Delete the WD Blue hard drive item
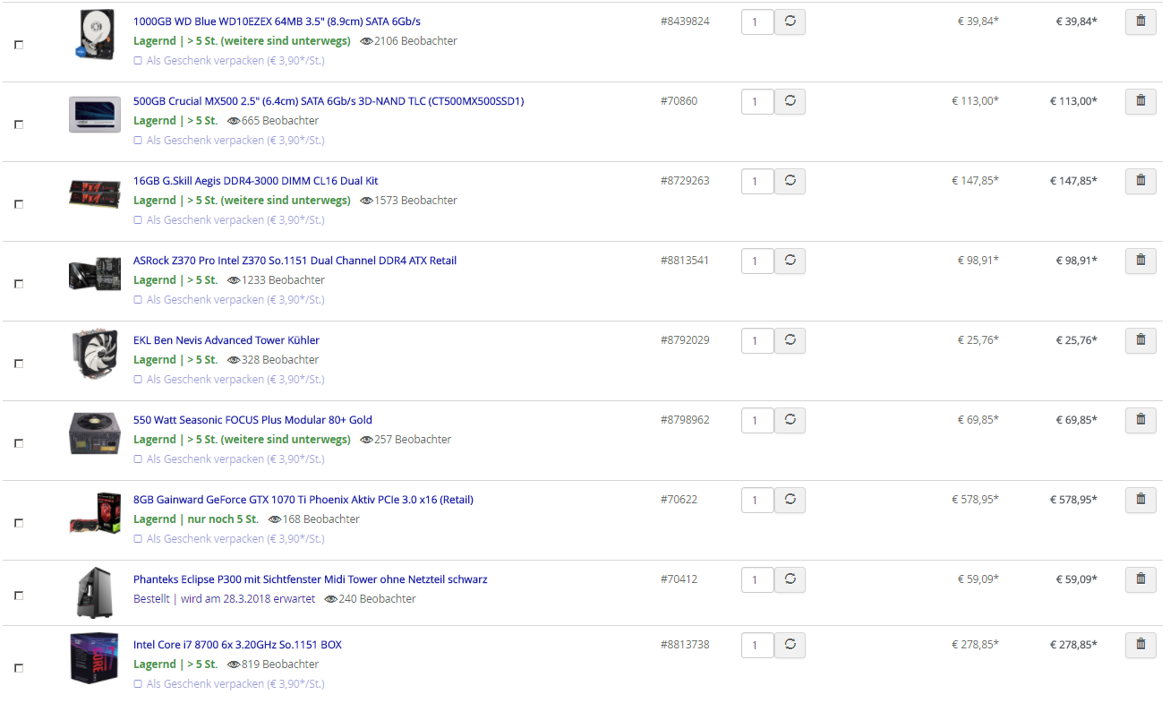Image resolution: width=1170 pixels, height=703 pixels. click(1140, 21)
